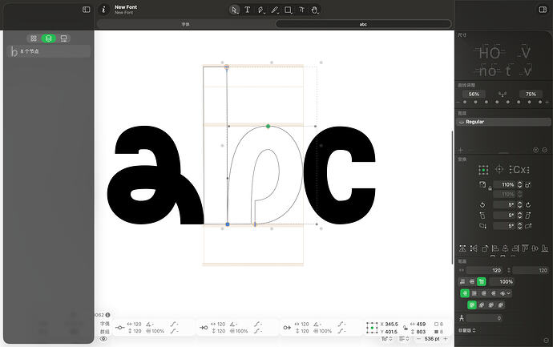Click the metrics-origin Cx icon
This screenshot has width=553, height=347.
(520, 170)
